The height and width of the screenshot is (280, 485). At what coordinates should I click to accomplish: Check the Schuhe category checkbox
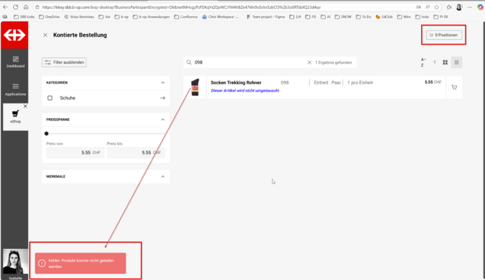click(x=50, y=98)
